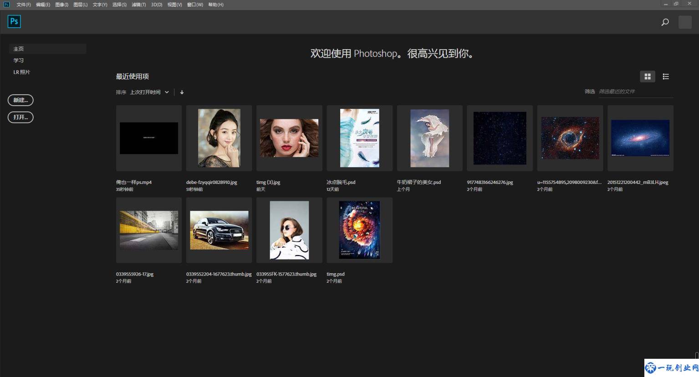Screen dimensions: 699x377
Task: Click the file name timg.psd
Action: tap(336, 274)
